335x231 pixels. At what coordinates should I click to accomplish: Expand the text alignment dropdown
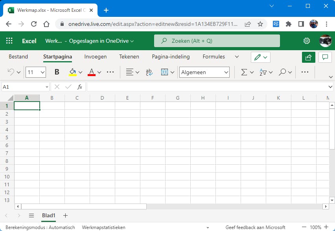137,72
